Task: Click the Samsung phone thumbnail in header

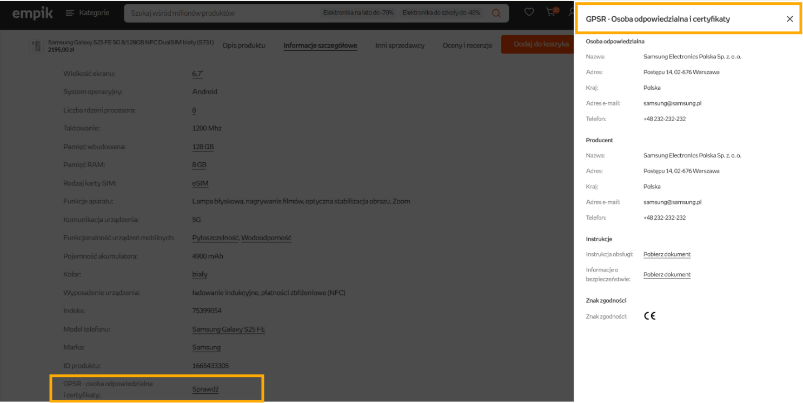Action: click(x=37, y=45)
